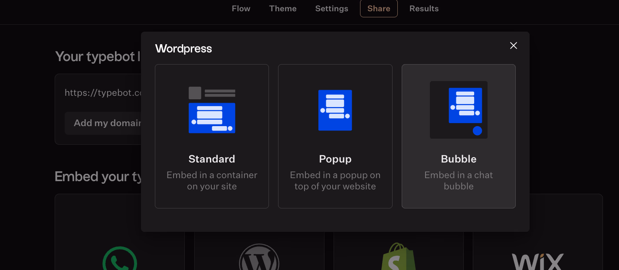Open the WordPress logo embed card
The height and width of the screenshot is (270, 619).
(x=259, y=251)
